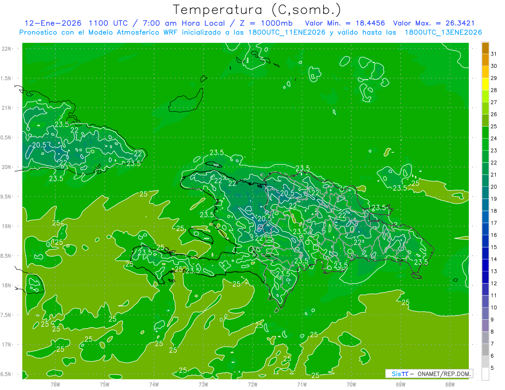
Task: Click the '74W' longitude axis label
Action: click(x=154, y=384)
